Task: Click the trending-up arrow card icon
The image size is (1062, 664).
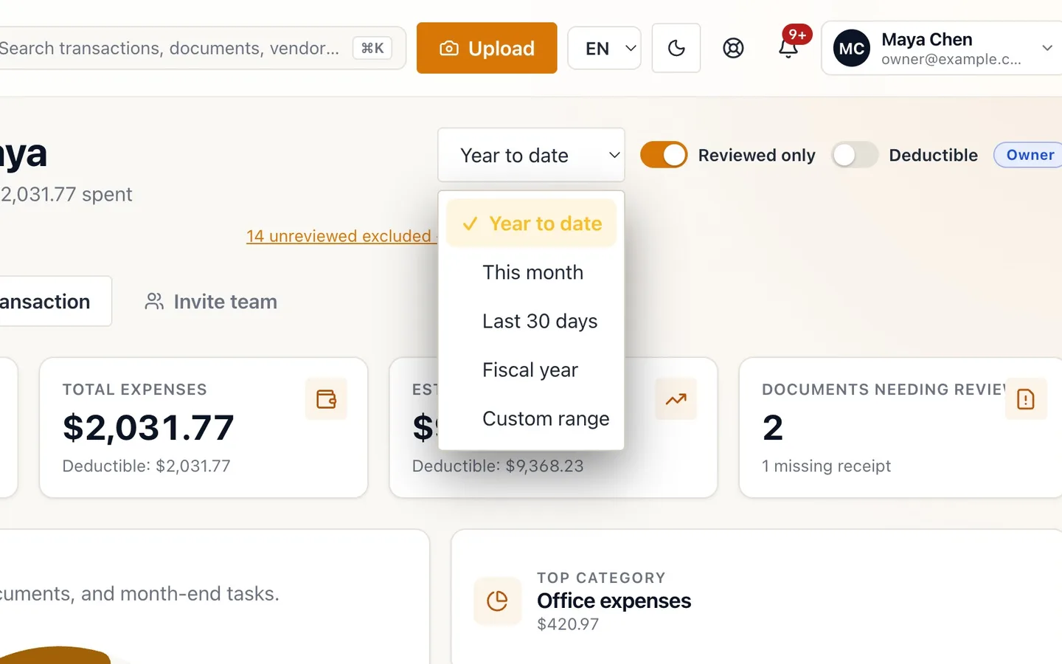Action: (676, 399)
